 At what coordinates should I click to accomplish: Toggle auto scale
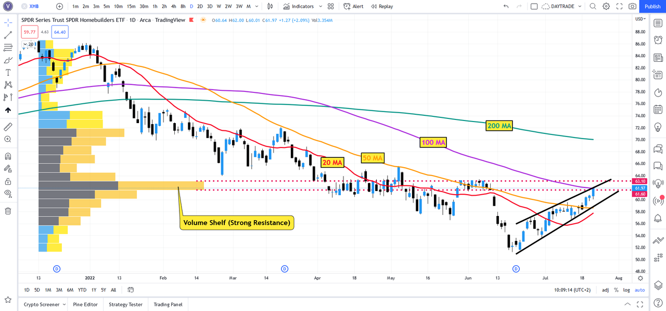tap(639, 290)
